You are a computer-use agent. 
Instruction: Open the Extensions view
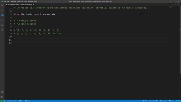coord(2,30)
